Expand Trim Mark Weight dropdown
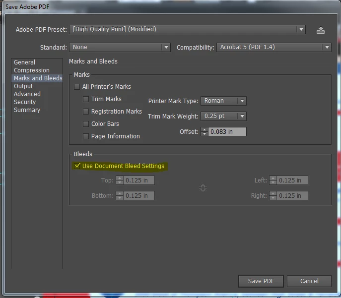 coord(223,117)
